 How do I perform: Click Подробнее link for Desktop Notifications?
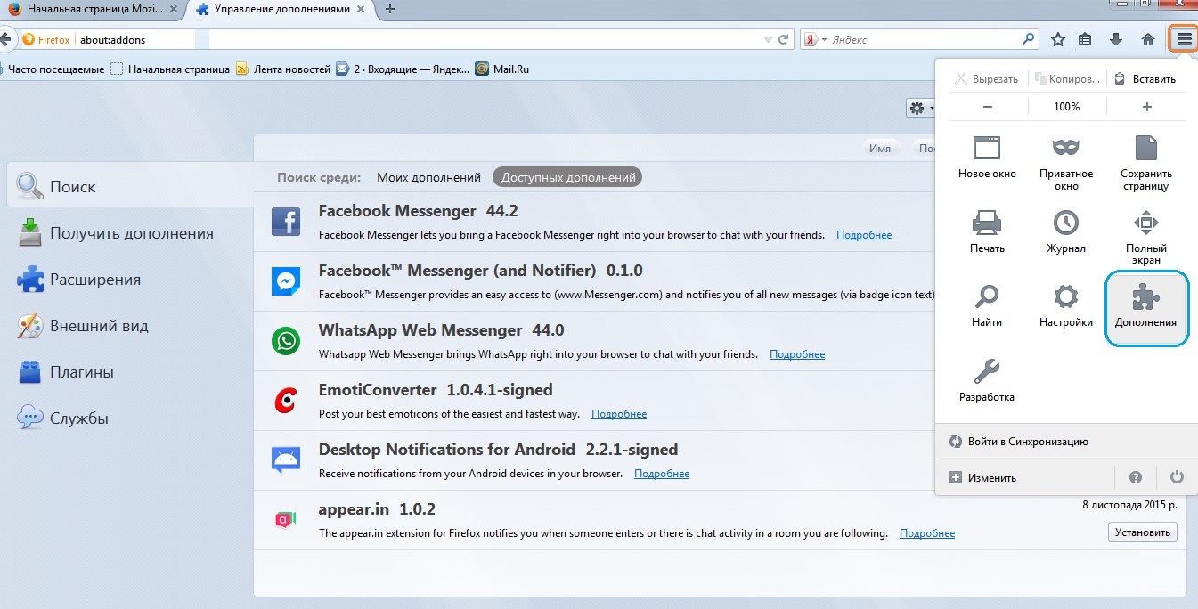pyautogui.click(x=662, y=474)
